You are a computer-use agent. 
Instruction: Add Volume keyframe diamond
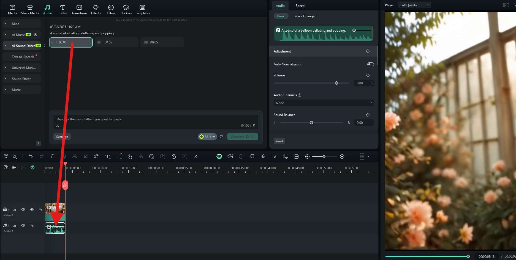[x=368, y=75]
